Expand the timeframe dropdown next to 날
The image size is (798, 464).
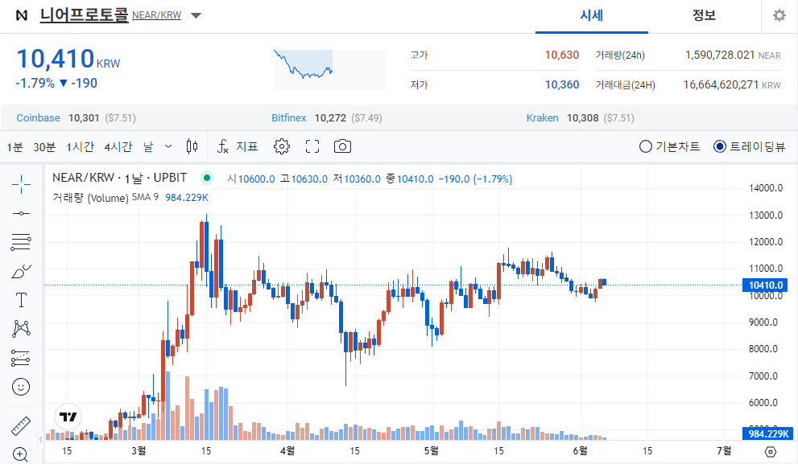point(167,146)
